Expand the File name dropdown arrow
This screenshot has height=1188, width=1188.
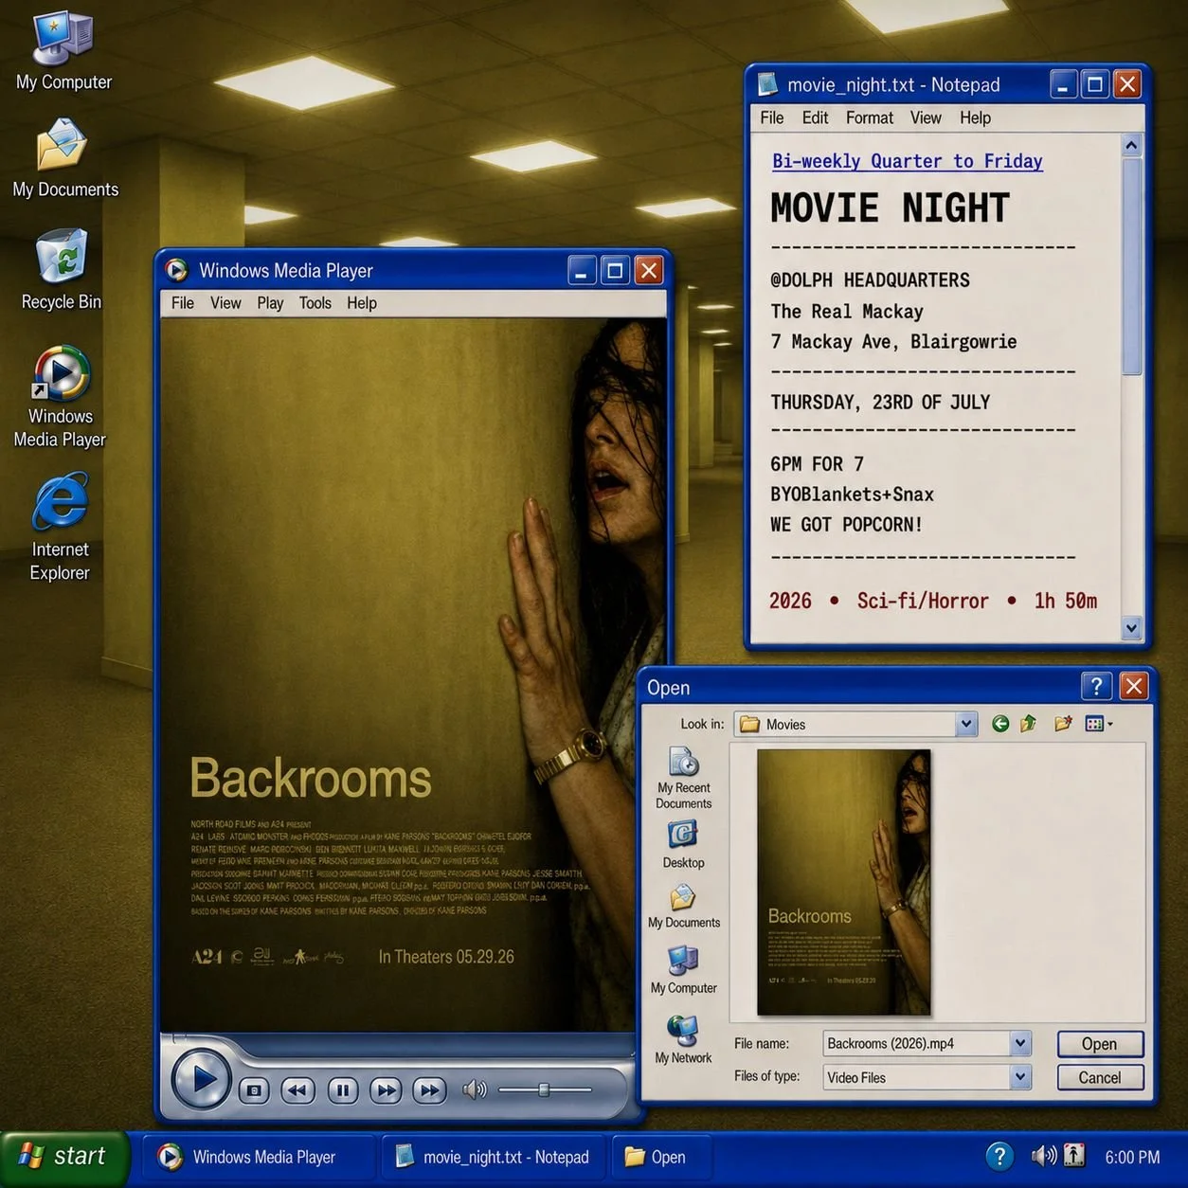(1020, 1044)
